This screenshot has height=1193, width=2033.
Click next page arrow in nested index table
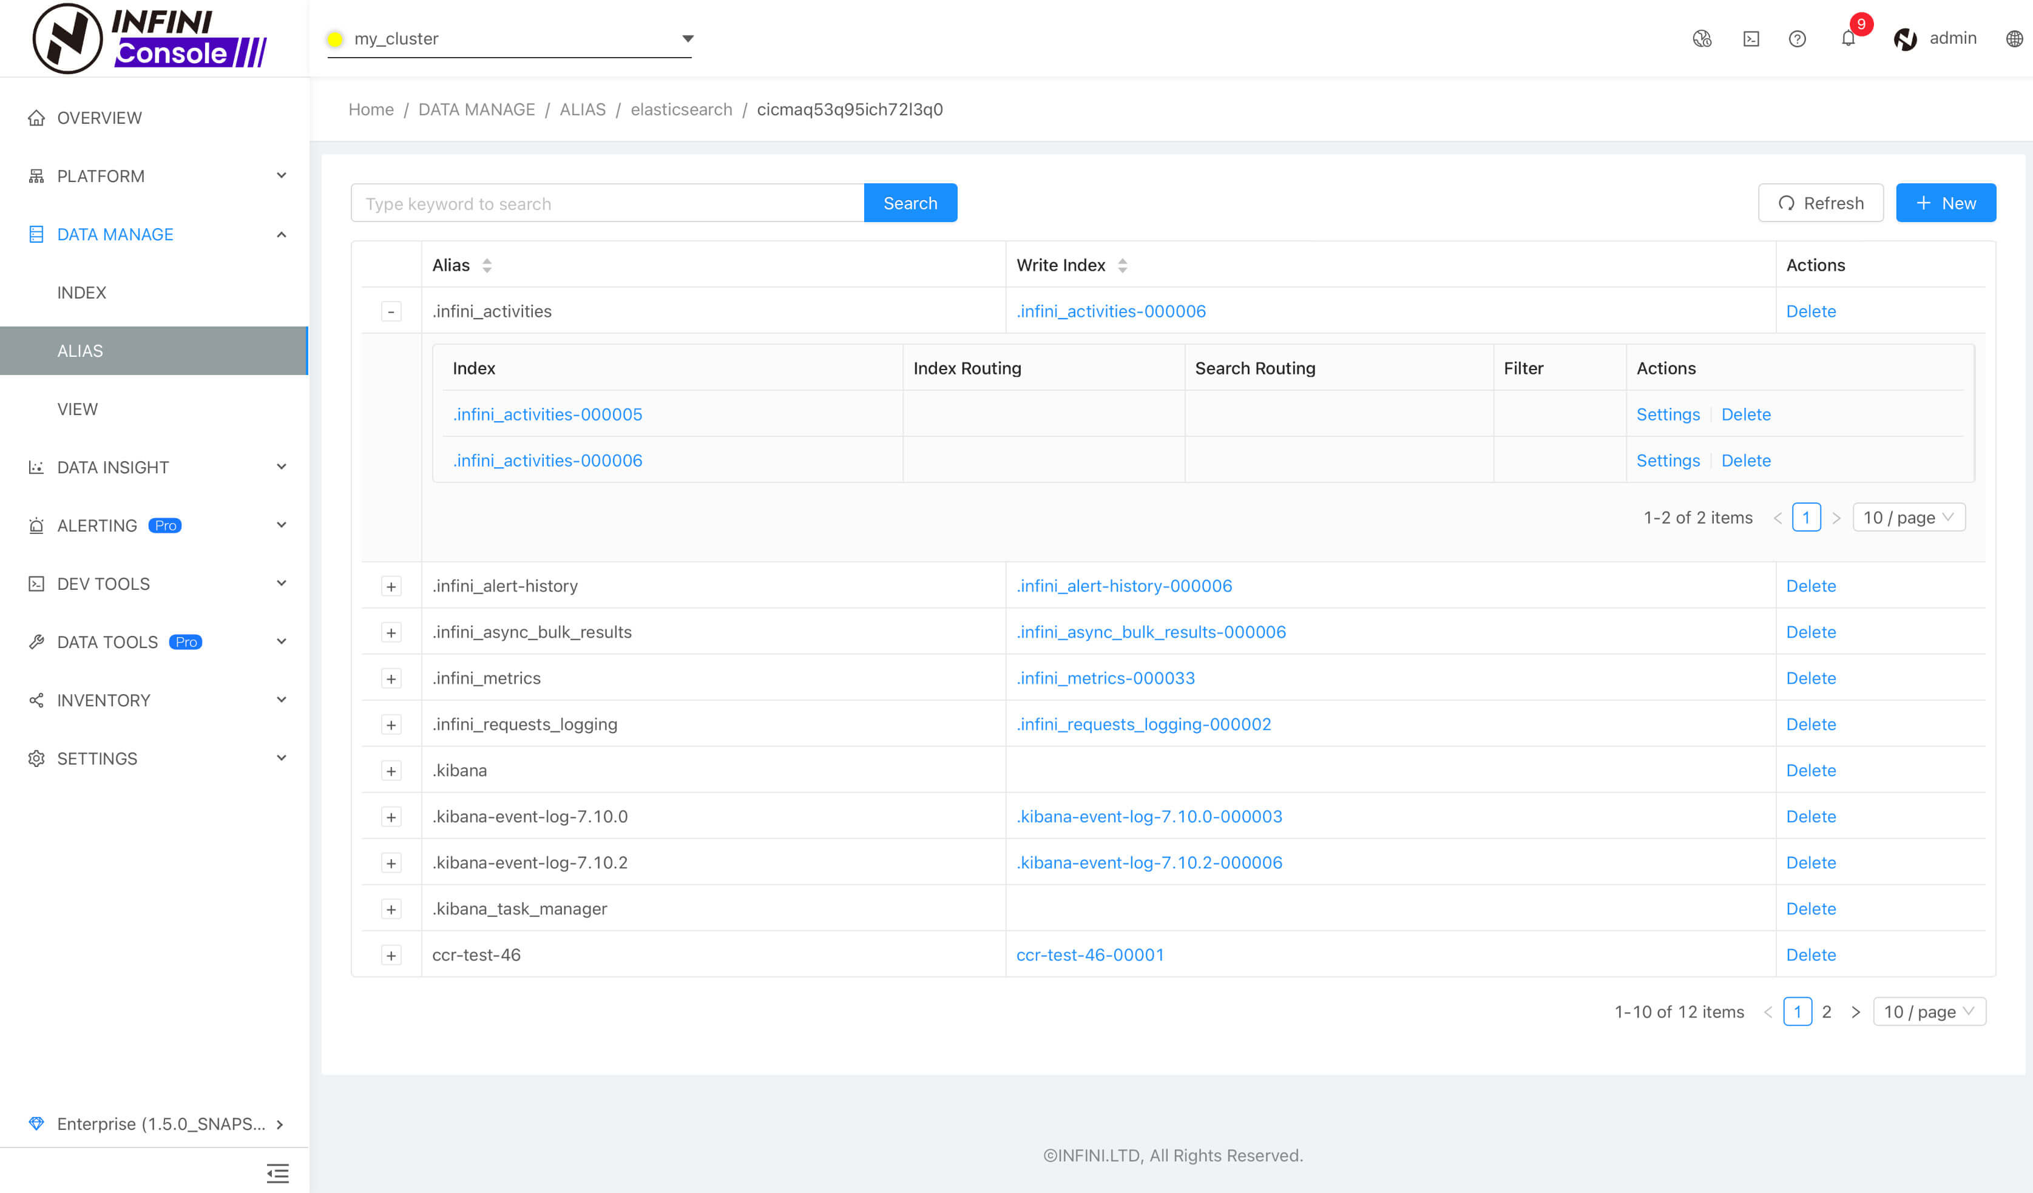tap(1836, 518)
